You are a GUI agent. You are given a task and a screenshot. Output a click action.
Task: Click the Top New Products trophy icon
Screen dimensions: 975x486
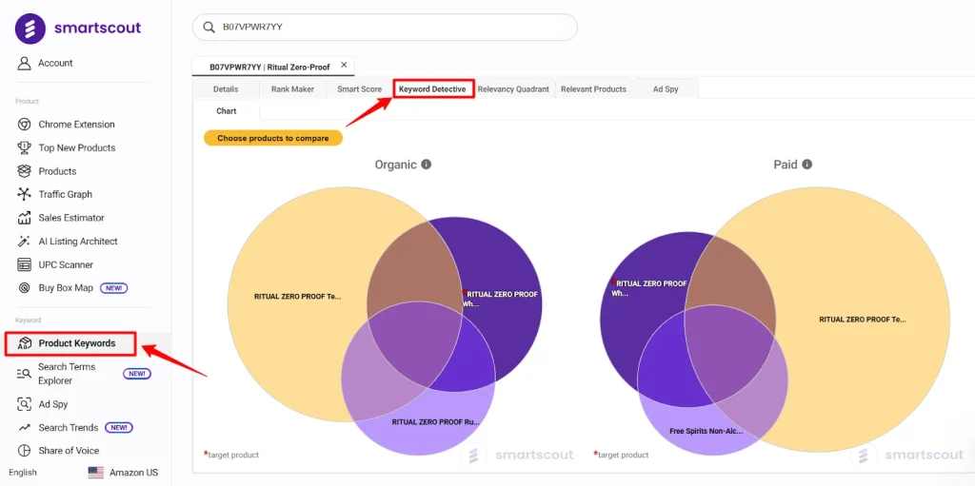tap(24, 148)
